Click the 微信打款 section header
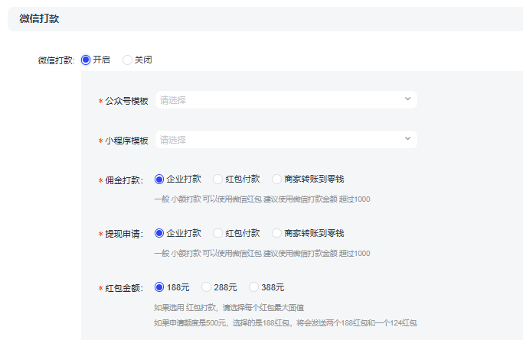 39,19
